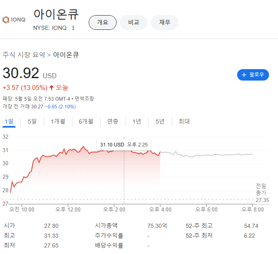Click the 아이온큐 page title
Viewport: 278px width, 254px height.
56,14
